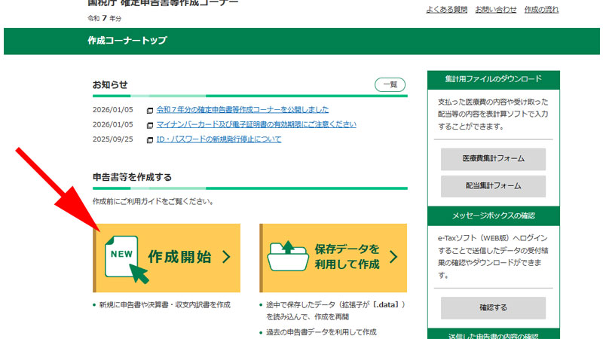Click 作成コーナートップ in green banner
The image size is (603, 339).
click(127, 41)
